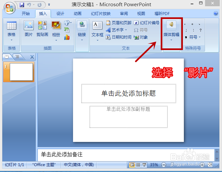222x172 pixels.
Task: Click the subtitle placeholder 单击此处添加副标题
Action: pyautogui.click(x=128, y=117)
